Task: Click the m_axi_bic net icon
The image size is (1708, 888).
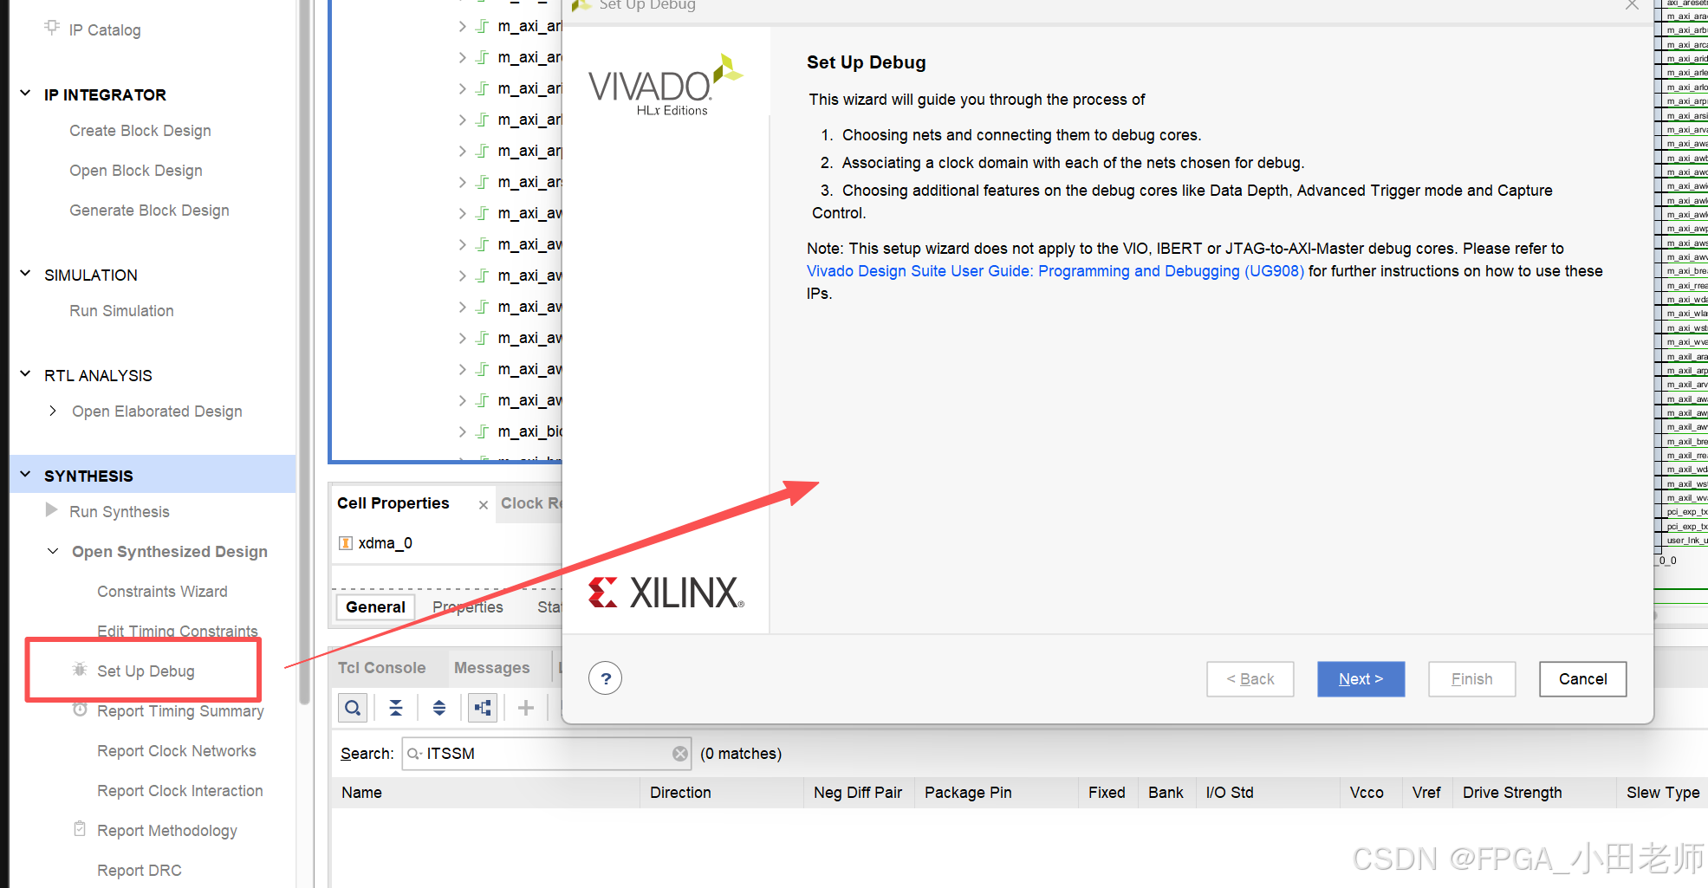Action: point(483,431)
